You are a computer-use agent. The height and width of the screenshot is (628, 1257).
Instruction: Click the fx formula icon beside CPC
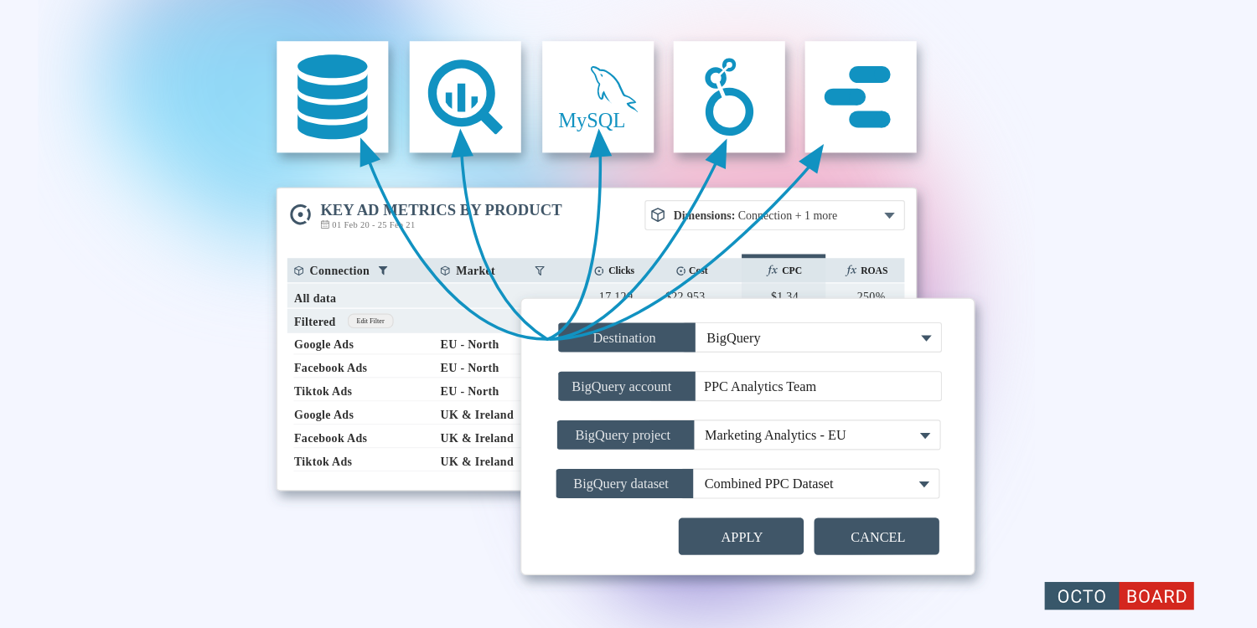773,270
